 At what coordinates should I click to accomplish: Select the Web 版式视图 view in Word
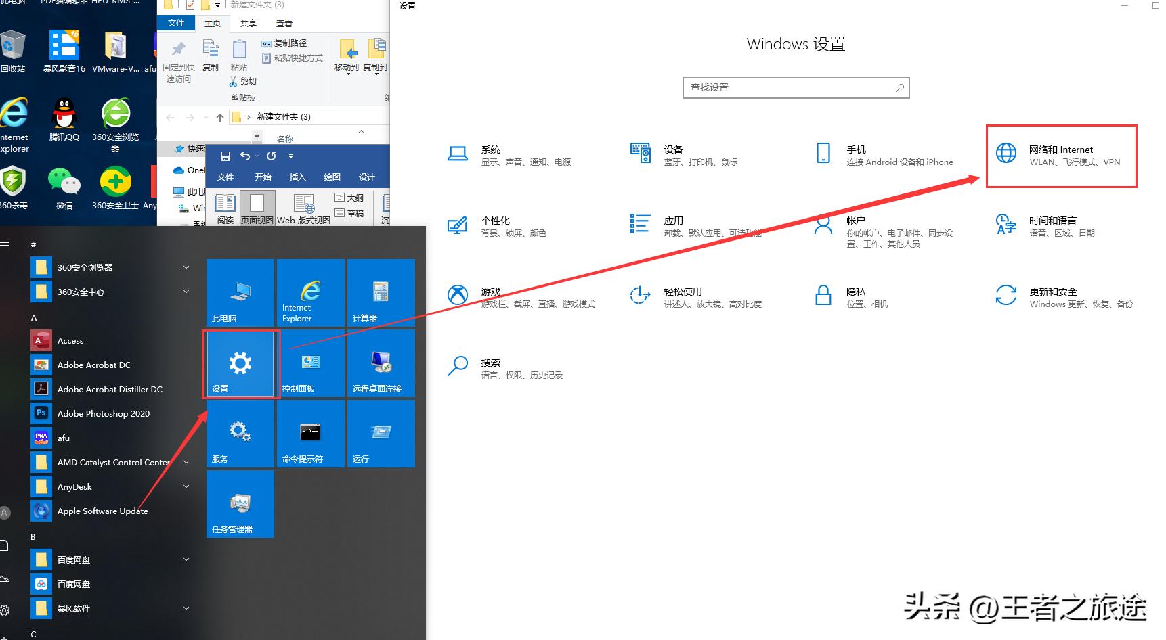pyautogui.click(x=303, y=208)
